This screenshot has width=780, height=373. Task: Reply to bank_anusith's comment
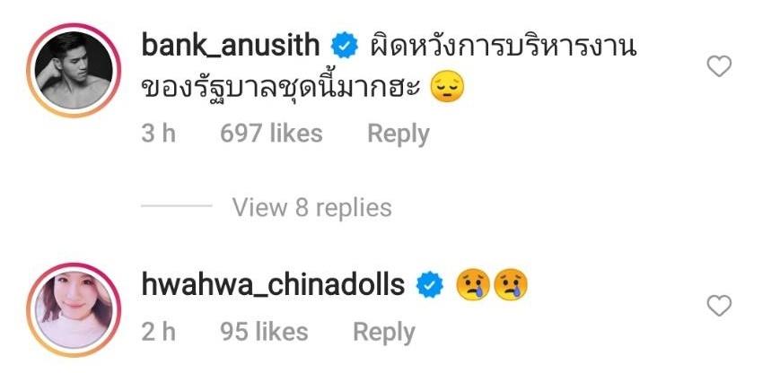398,134
